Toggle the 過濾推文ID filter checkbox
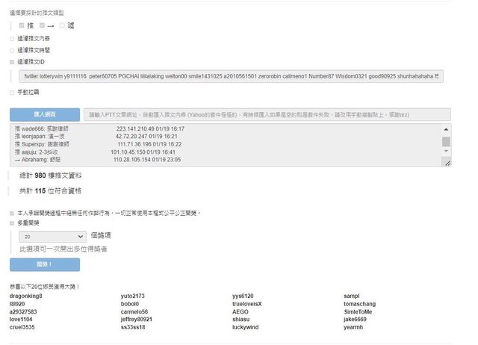The height and width of the screenshot is (345, 478). (x=12, y=62)
